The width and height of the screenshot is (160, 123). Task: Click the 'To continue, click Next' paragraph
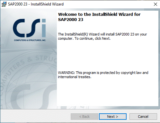[102, 36]
